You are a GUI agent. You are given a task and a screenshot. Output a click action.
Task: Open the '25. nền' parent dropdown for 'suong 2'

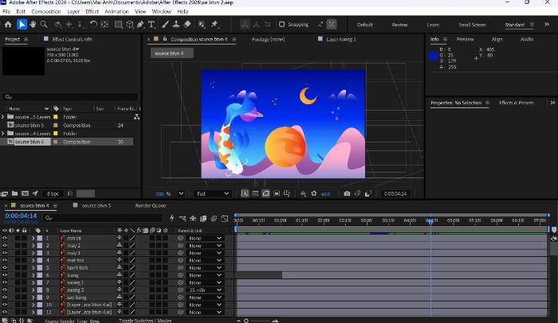point(206,290)
